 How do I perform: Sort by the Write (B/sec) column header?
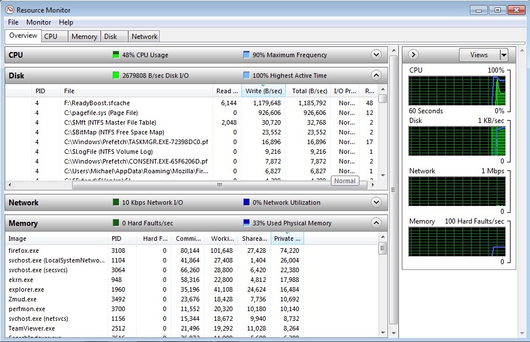click(x=264, y=91)
